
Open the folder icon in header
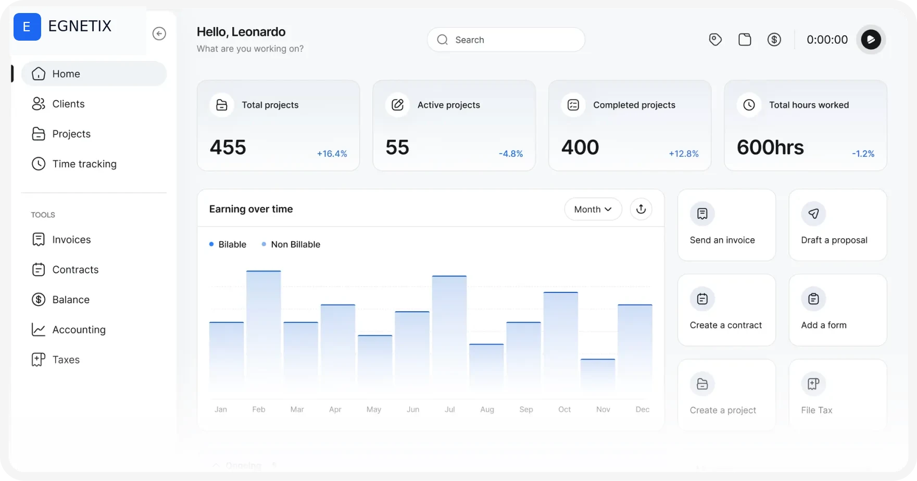[x=745, y=40]
